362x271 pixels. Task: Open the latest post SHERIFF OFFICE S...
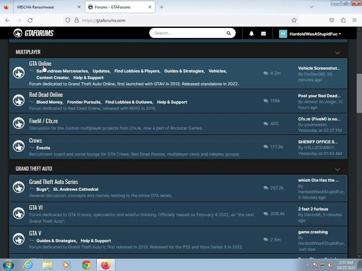318,142
